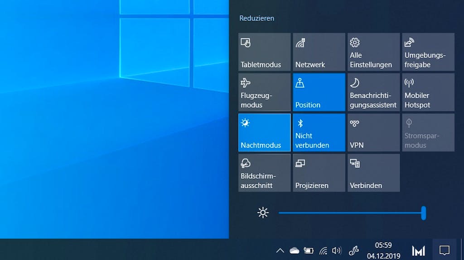Click Reduzieren to collapse quick actions
The height and width of the screenshot is (260, 464).
[256, 19]
